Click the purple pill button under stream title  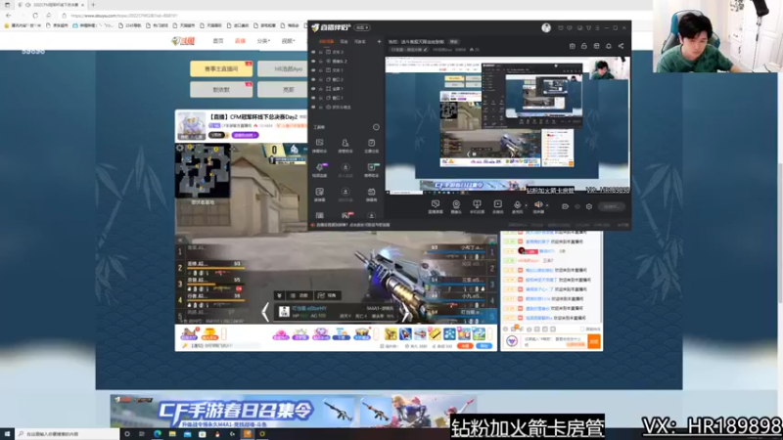tap(245, 135)
